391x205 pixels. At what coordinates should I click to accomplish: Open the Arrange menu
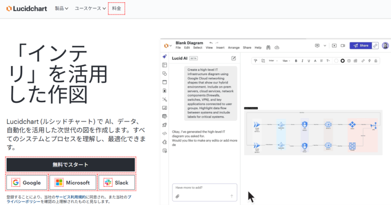[x=234, y=48]
